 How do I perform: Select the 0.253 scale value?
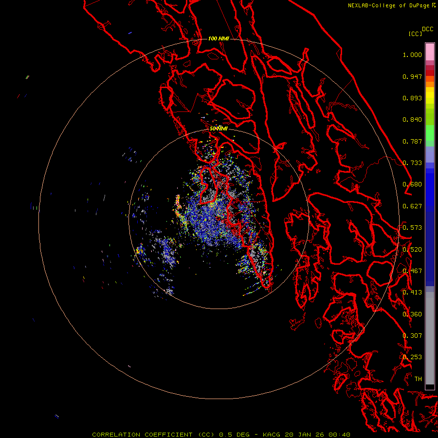click(412, 357)
